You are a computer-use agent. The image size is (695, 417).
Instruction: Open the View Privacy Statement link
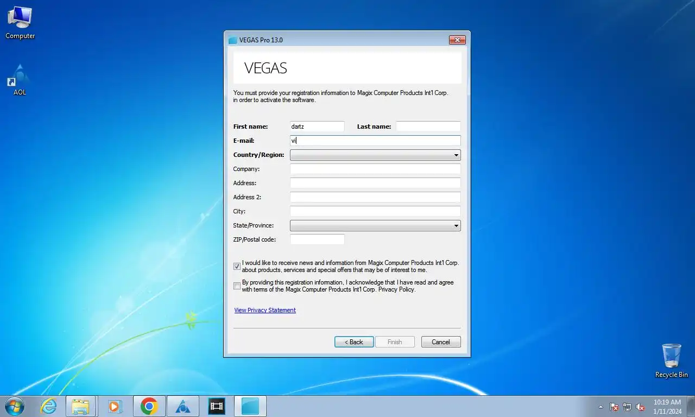tap(265, 310)
